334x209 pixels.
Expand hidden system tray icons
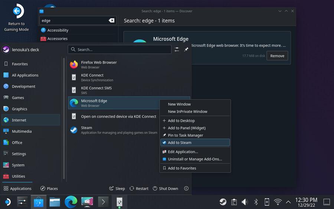288,202
